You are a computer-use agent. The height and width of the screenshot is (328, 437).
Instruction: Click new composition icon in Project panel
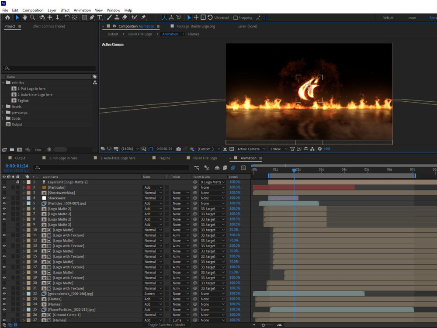(x=20, y=149)
